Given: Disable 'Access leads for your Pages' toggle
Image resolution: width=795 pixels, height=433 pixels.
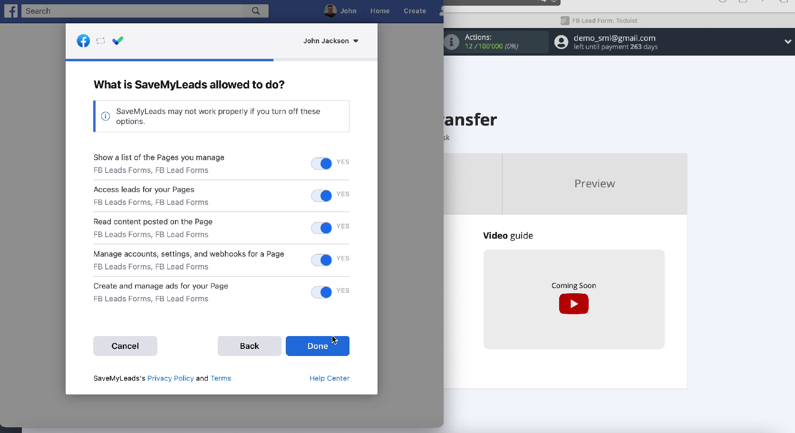Looking at the screenshot, I should click(x=321, y=196).
